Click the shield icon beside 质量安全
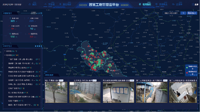Screen dimensions: 200x112 [157, 4]
